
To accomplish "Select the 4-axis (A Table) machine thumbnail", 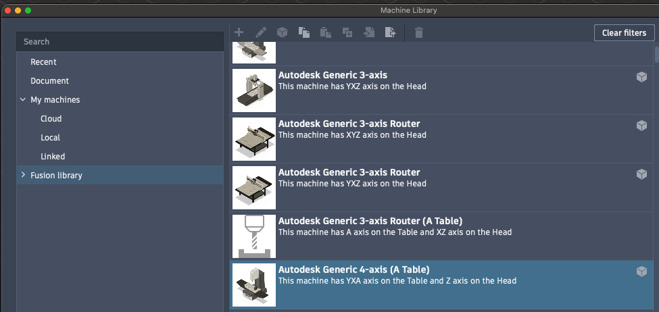I will pos(254,285).
